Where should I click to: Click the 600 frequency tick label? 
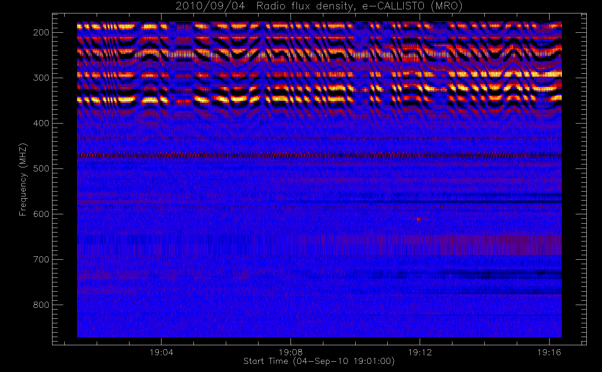pos(41,214)
